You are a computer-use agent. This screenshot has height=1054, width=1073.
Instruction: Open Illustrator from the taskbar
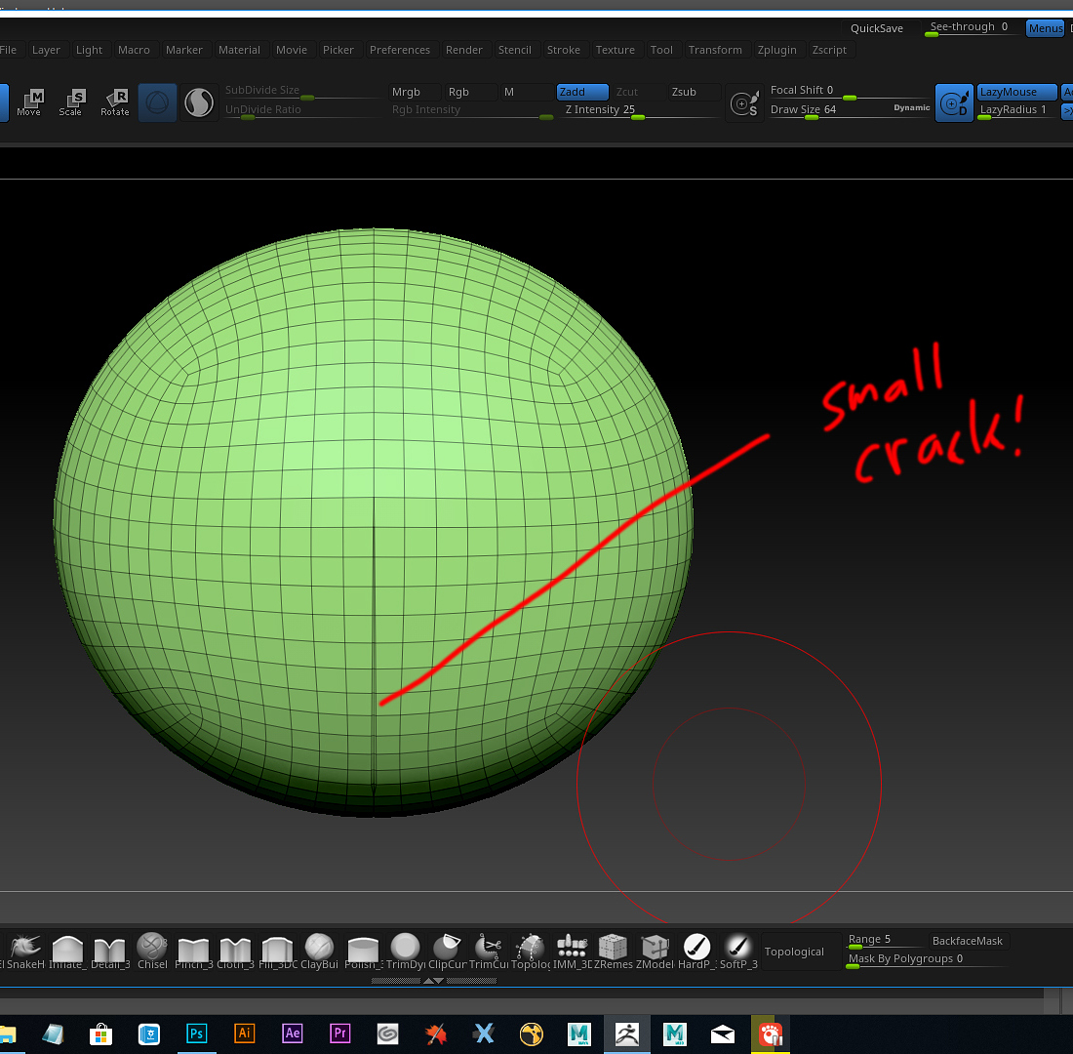tap(244, 1034)
